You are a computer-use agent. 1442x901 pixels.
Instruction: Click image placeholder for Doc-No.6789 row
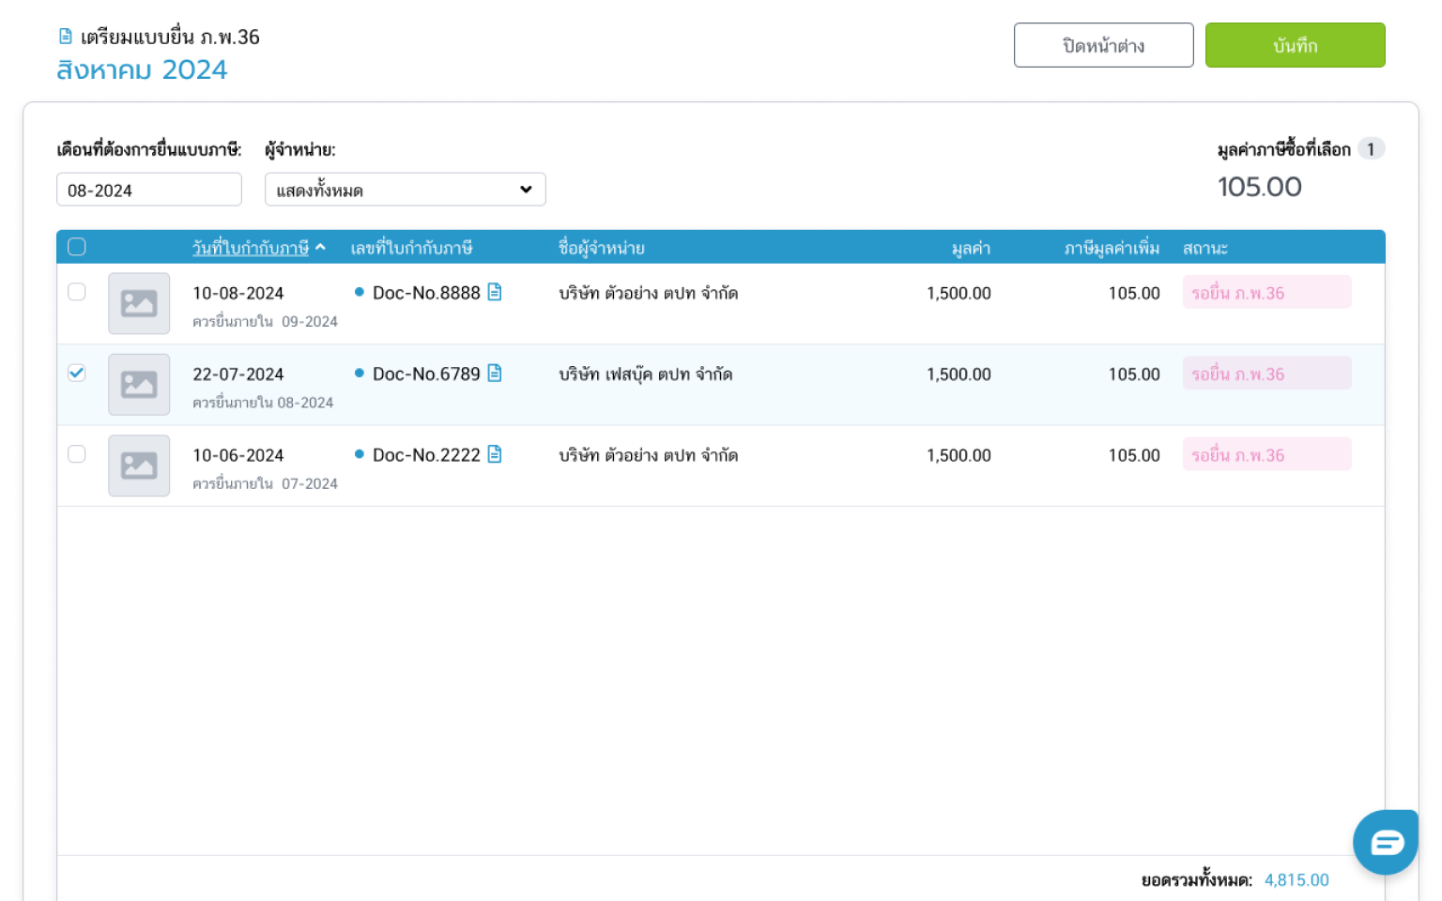pyautogui.click(x=139, y=385)
